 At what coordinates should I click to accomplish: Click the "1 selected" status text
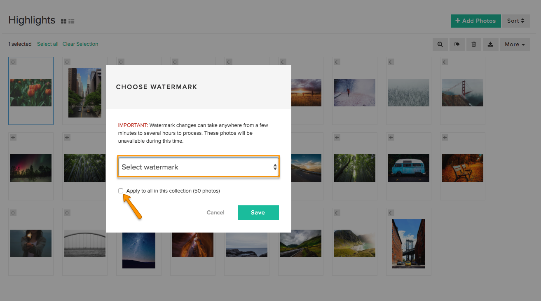tap(20, 44)
